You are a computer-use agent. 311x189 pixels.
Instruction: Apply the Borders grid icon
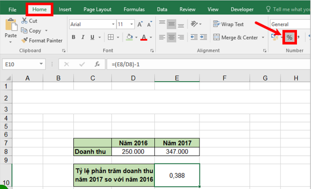pyautogui.click(x=111, y=37)
